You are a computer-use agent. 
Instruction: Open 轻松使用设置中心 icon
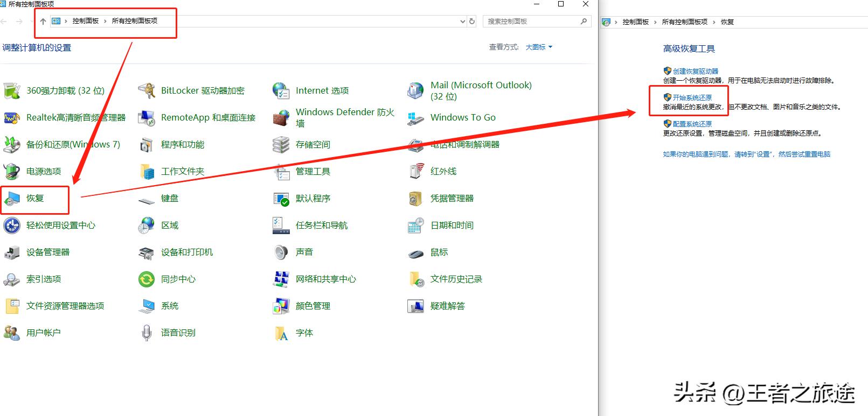click(x=12, y=225)
